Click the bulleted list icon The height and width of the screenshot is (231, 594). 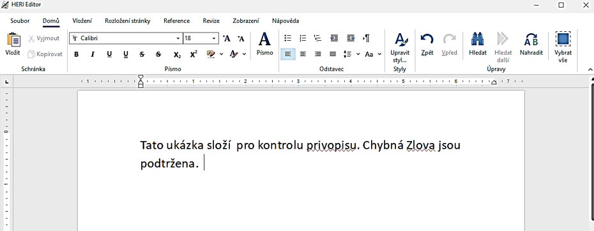tap(288, 38)
